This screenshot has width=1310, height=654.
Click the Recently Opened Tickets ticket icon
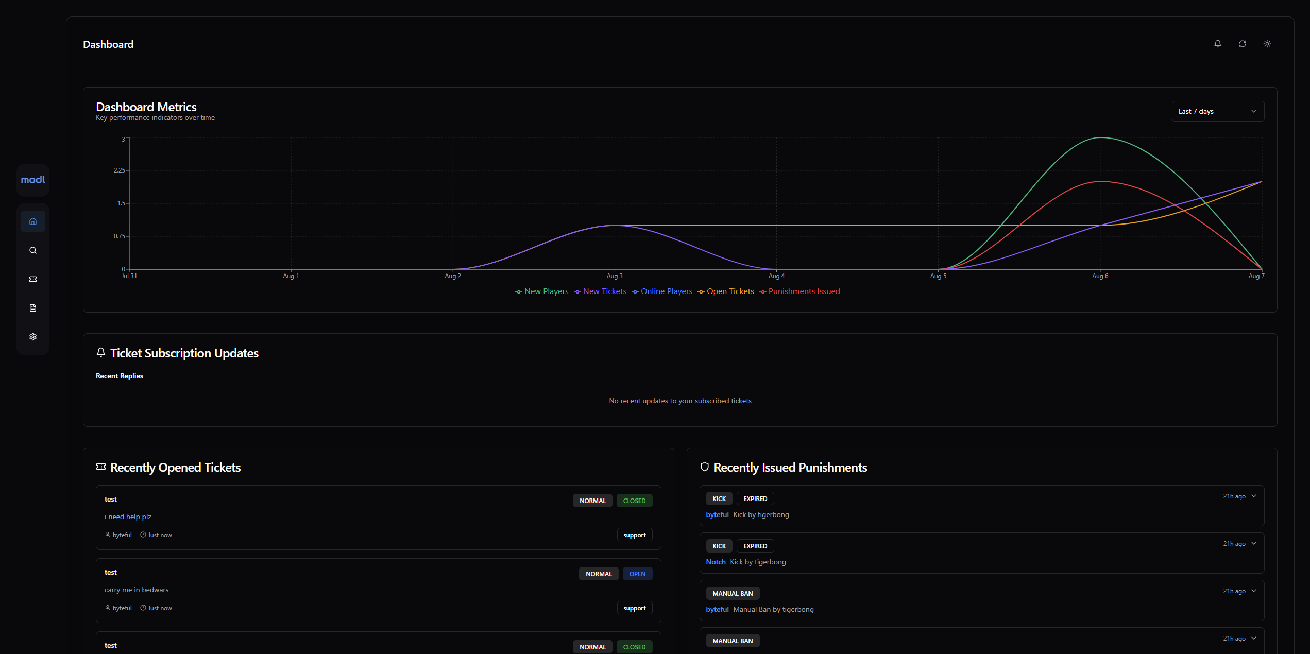tap(101, 467)
